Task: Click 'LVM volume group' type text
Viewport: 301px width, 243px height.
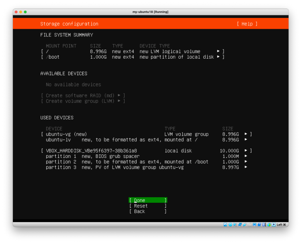Action: (x=186, y=134)
